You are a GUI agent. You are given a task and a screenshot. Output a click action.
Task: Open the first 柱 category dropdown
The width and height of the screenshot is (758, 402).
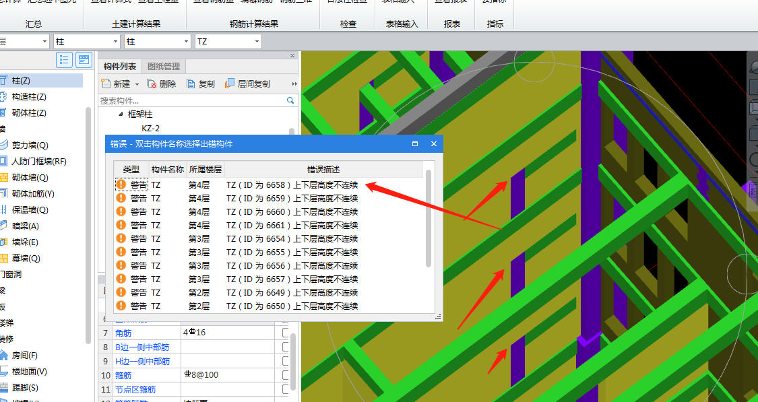115,42
